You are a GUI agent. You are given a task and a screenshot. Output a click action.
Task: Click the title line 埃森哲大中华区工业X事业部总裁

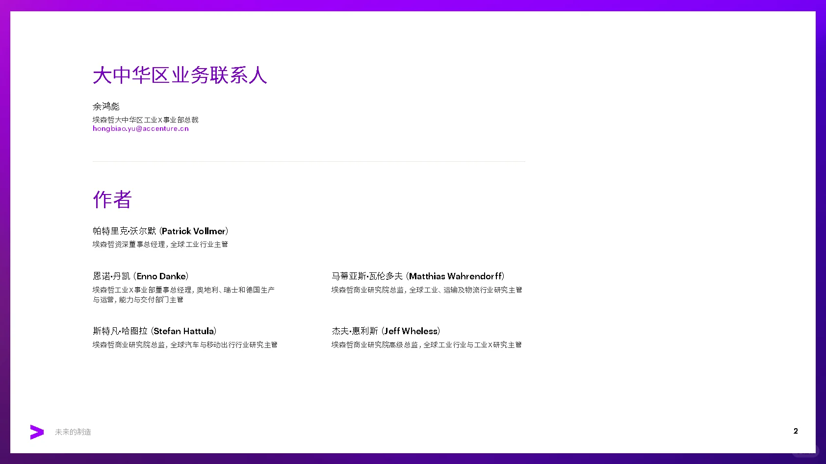(146, 120)
